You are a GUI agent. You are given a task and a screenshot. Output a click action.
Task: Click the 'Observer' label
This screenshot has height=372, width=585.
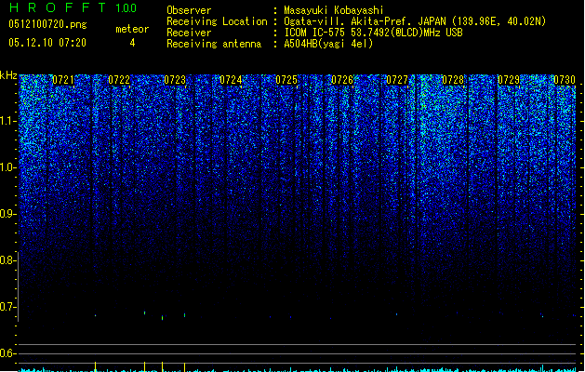pyautogui.click(x=189, y=10)
